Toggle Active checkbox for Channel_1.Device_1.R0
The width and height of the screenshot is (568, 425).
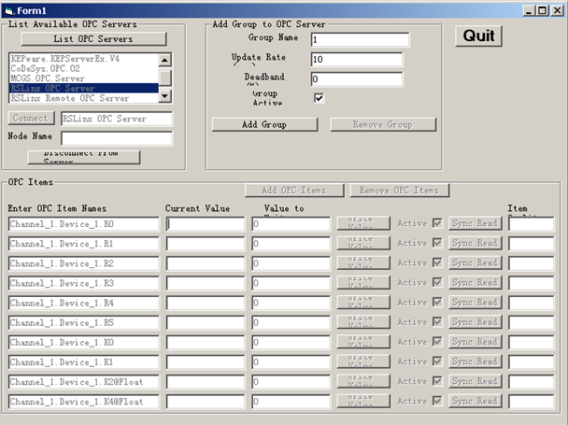436,223
